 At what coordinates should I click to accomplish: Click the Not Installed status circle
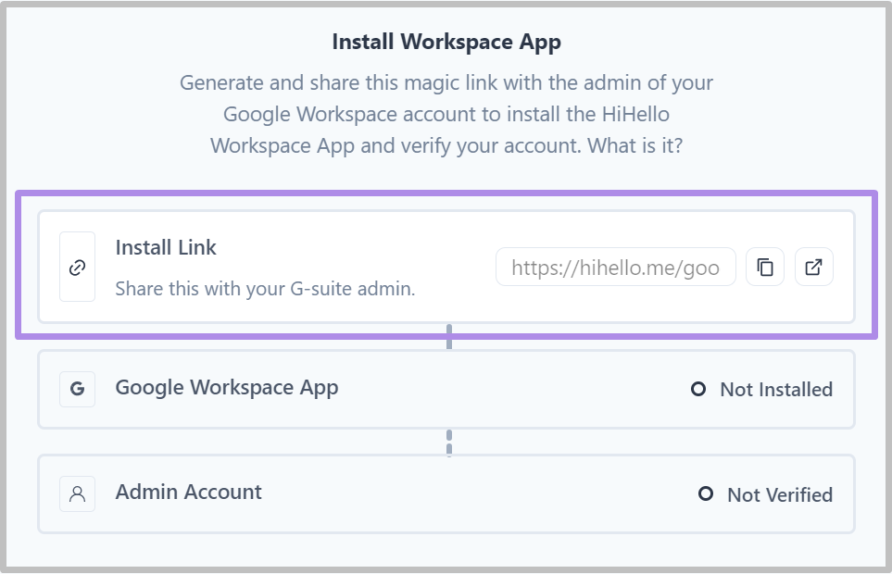tap(698, 389)
